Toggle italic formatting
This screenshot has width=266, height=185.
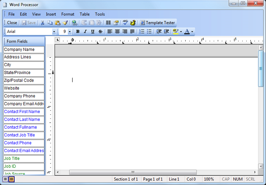(x=85, y=31)
